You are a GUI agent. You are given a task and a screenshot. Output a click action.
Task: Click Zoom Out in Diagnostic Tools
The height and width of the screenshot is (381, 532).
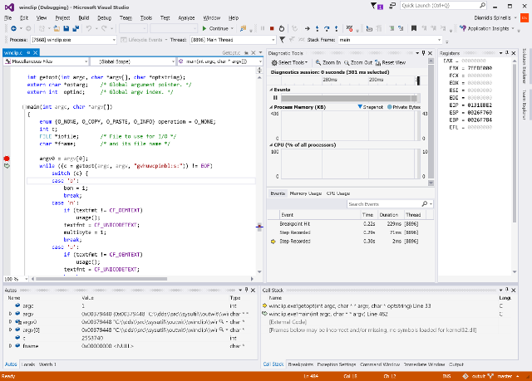(x=358, y=62)
